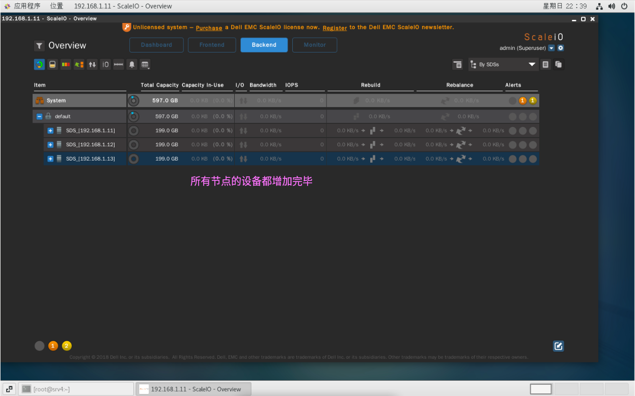Screen dimensions: 635x396
Task: Click the IOPS column header
Action: [292, 85]
